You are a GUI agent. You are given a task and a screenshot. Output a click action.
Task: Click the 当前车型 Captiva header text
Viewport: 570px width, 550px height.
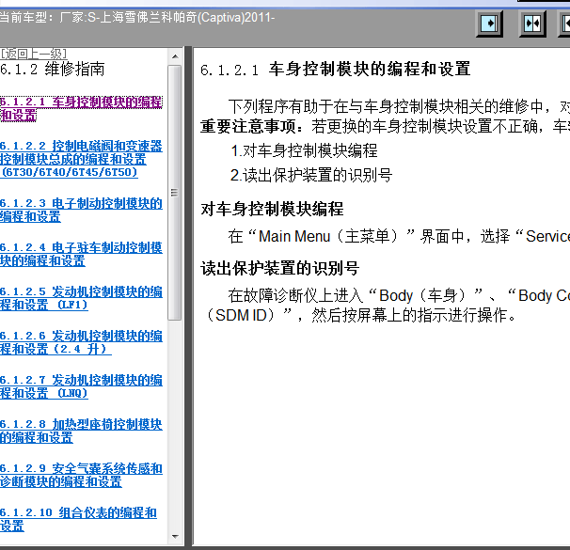pos(137,18)
